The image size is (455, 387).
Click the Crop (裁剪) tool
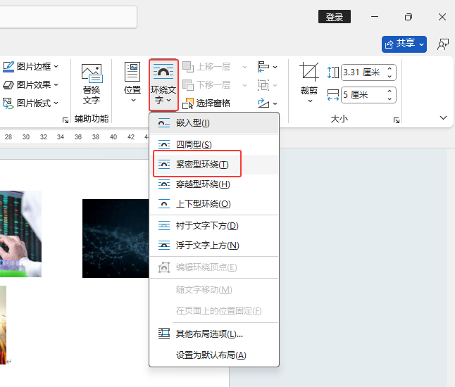click(x=309, y=78)
